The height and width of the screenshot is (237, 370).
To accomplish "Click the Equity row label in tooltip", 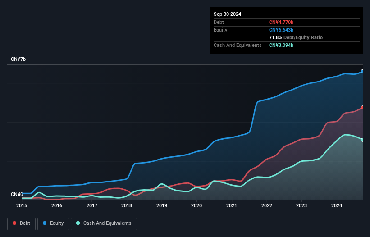I will click(x=220, y=30).
